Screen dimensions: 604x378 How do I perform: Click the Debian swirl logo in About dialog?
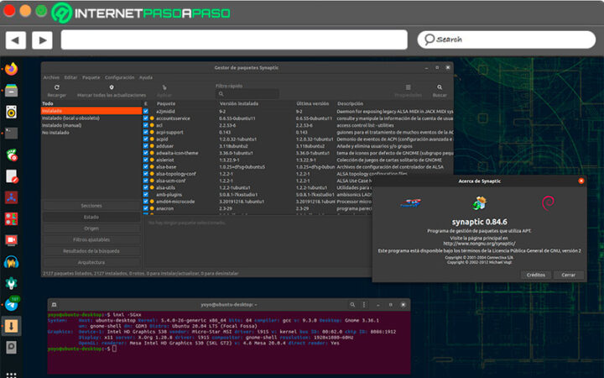[548, 203]
